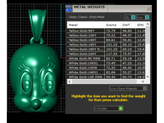
Task: Click the 72.79 grams value
Action: (x=111, y=31)
